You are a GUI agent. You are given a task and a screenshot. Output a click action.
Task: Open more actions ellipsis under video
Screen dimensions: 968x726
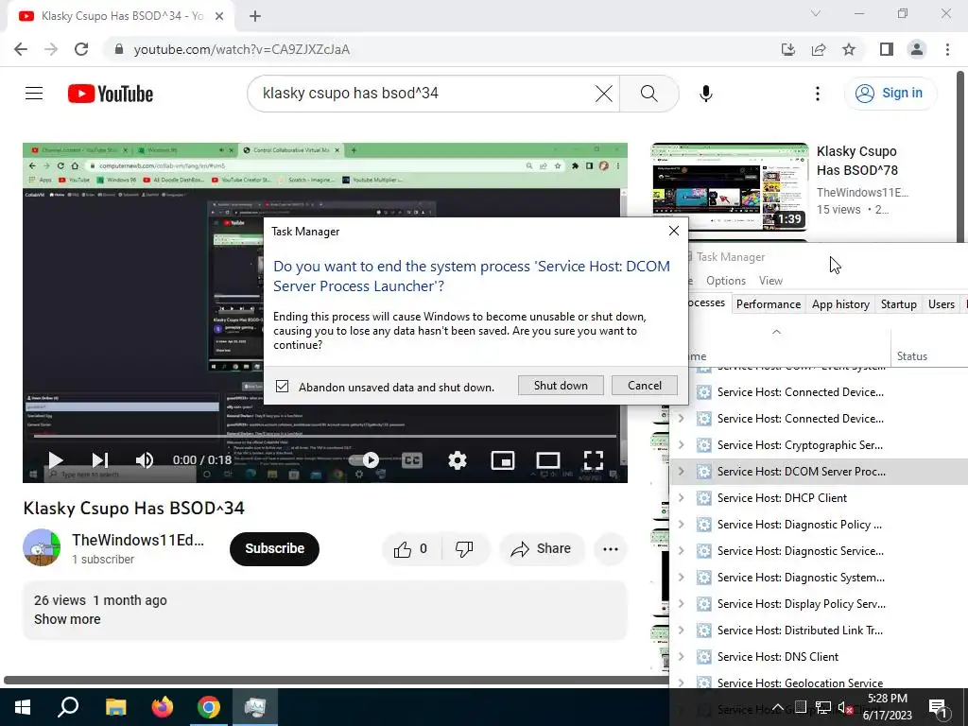tap(611, 549)
